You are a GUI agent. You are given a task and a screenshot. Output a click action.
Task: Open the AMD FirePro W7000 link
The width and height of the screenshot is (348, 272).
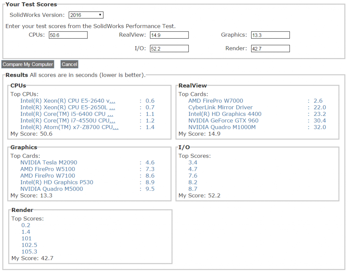click(x=216, y=101)
